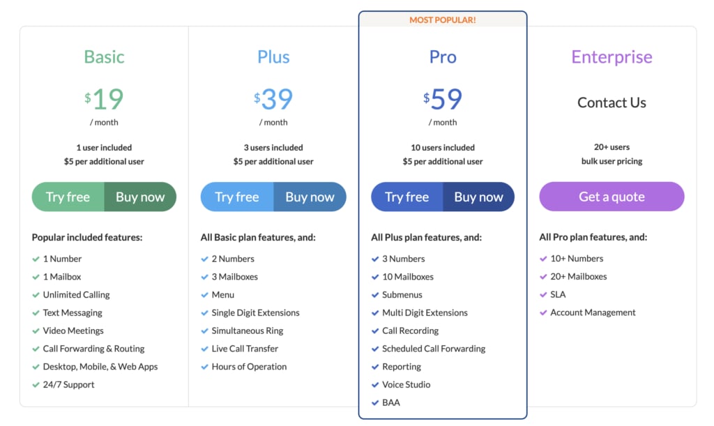Image resolution: width=714 pixels, height=426 pixels.
Task: Purchase the Pro plan with Buy now
Action: [x=478, y=197]
